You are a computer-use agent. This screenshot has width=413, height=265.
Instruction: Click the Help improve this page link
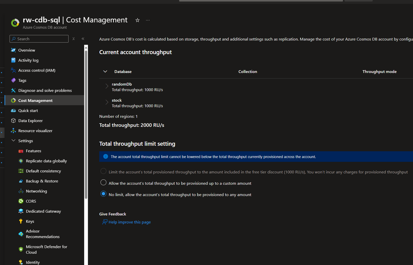(x=130, y=222)
